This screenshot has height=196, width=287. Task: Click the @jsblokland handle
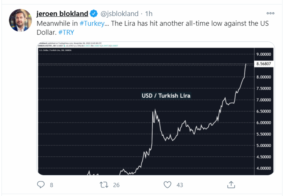pyautogui.click(x=119, y=14)
